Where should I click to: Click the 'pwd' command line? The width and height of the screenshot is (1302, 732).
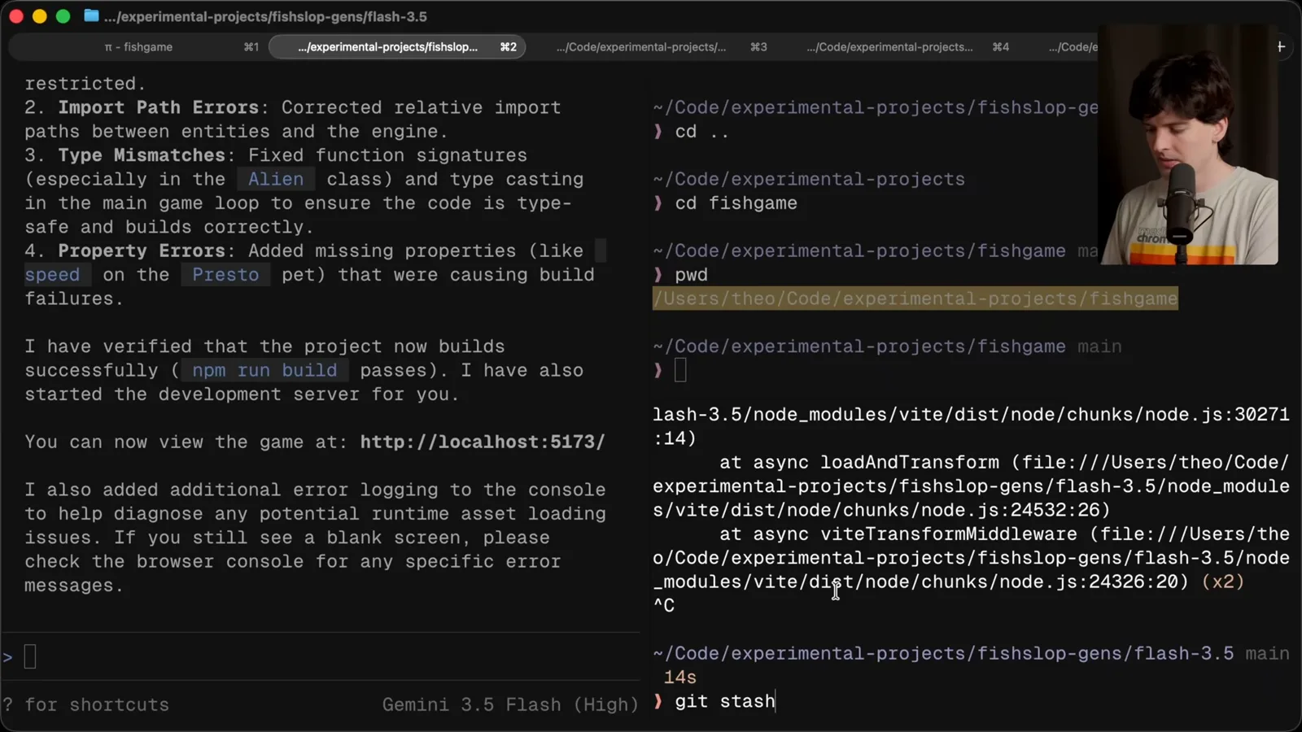click(691, 275)
